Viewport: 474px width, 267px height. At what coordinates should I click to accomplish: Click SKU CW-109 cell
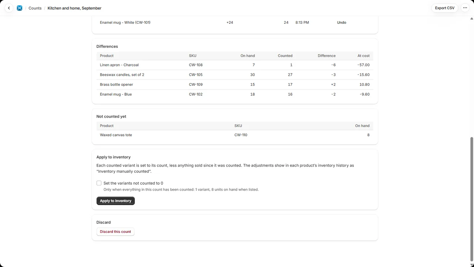[196, 85]
